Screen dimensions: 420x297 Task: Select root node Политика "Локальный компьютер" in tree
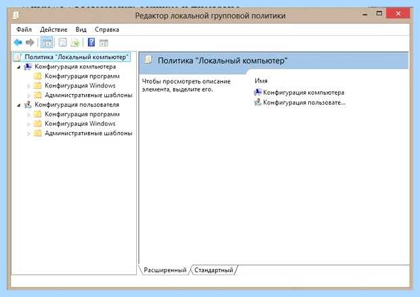pos(72,57)
